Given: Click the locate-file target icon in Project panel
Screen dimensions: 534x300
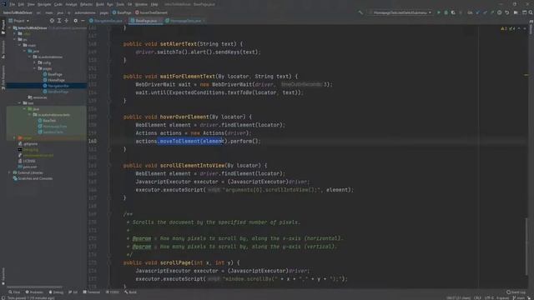Looking at the screenshot, I should [52, 21].
